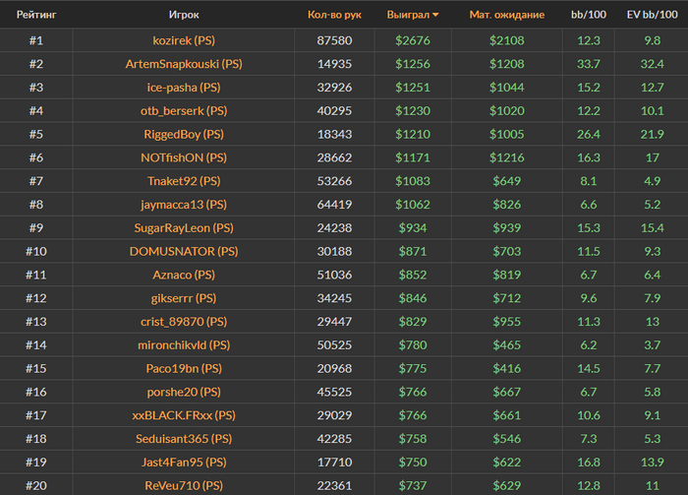688x495 pixels.
Task: Click DOMUSNATOR (PS) player name
Action: 183,251
